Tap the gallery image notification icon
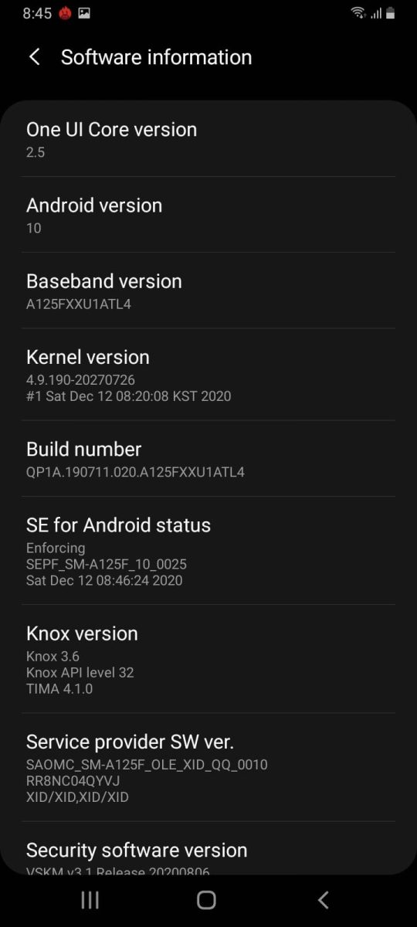Screen dimensions: 417x927 point(84,13)
